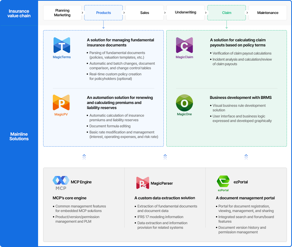Click the up chevrons above MCP Engine
292x247 pixels.
click(84, 157)
